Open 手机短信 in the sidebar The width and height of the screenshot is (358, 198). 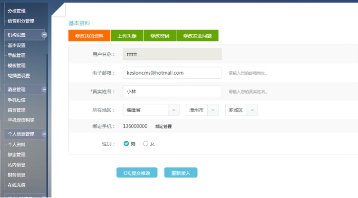[x=16, y=100]
